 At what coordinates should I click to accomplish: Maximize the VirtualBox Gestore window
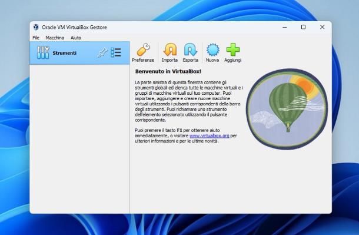[x=303, y=27]
